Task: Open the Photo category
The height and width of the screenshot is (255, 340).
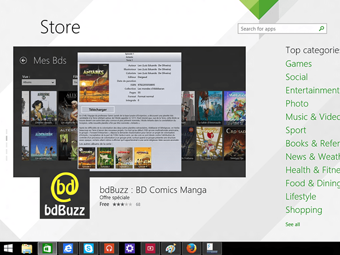Action: [x=297, y=104]
